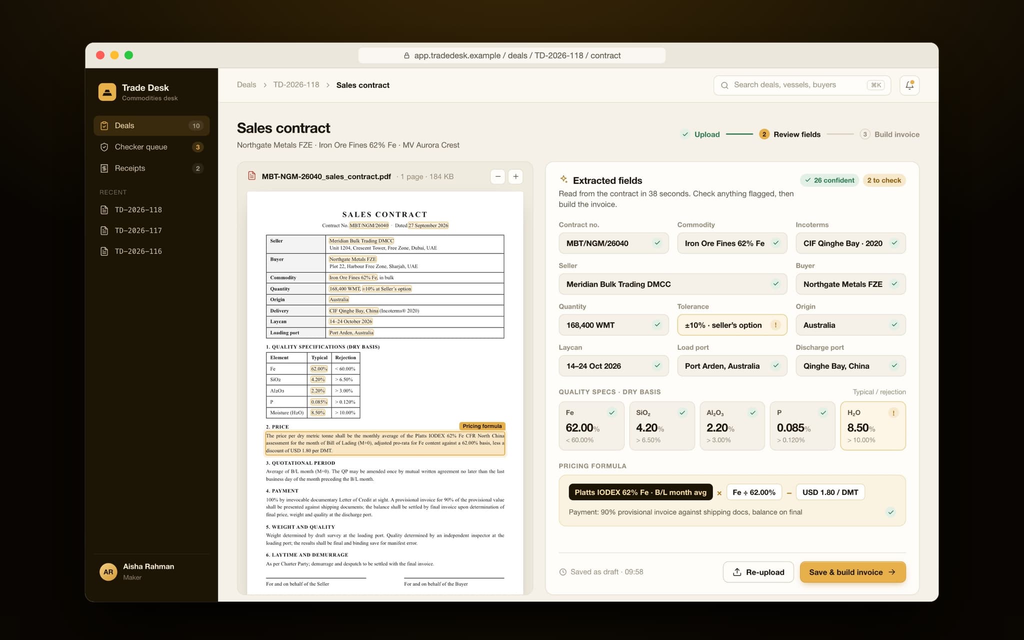Click the Receipts icon in sidebar
1024x640 pixels.
pos(104,168)
